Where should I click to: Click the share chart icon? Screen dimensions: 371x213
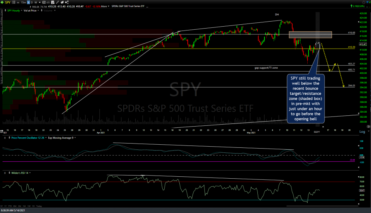[67, 2]
